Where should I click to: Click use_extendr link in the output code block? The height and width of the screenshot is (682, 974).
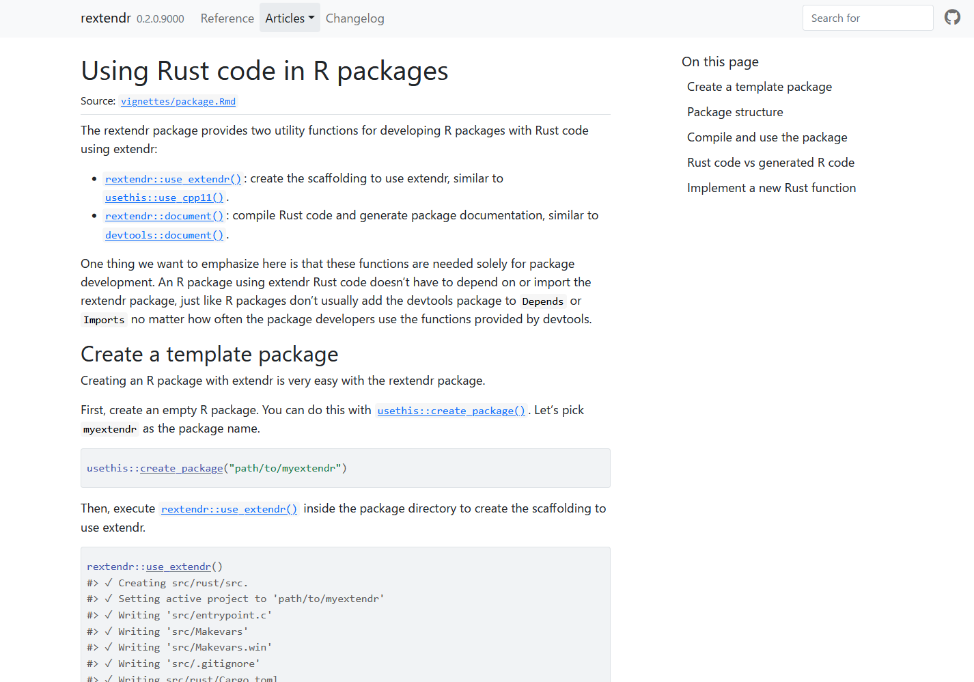(178, 567)
